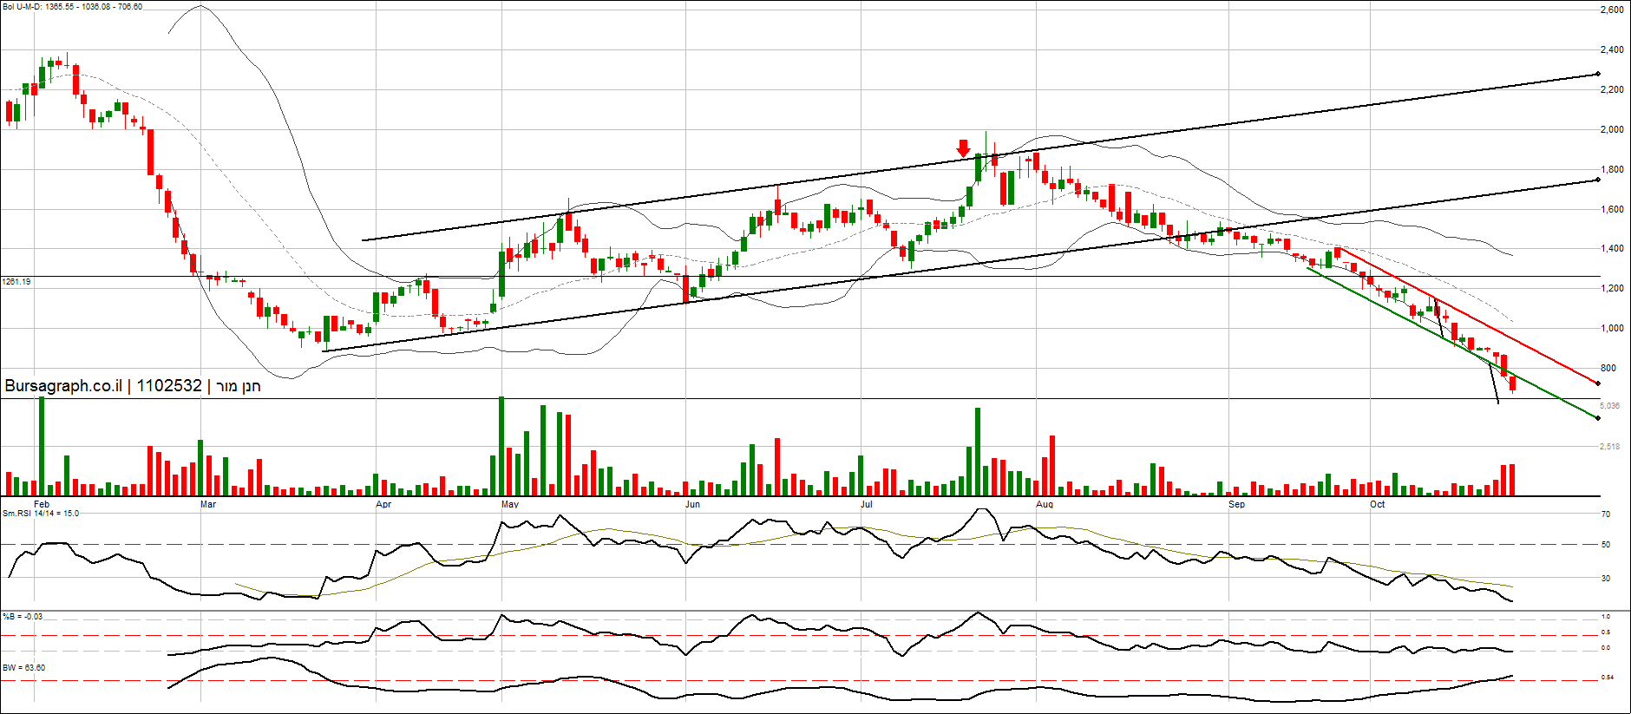Viewport: 1631px width, 714px height.
Task: Click the Aug month label
Action: tap(1045, 504)
